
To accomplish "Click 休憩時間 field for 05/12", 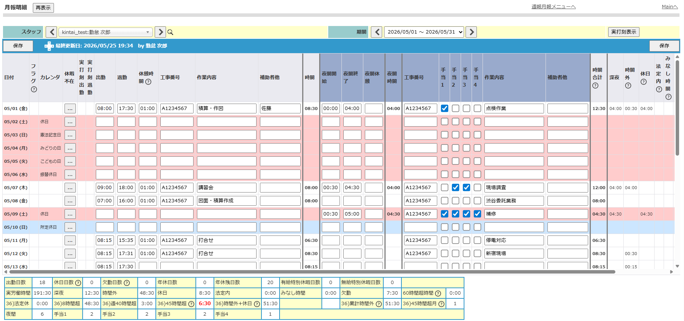I will coord(148,254).
